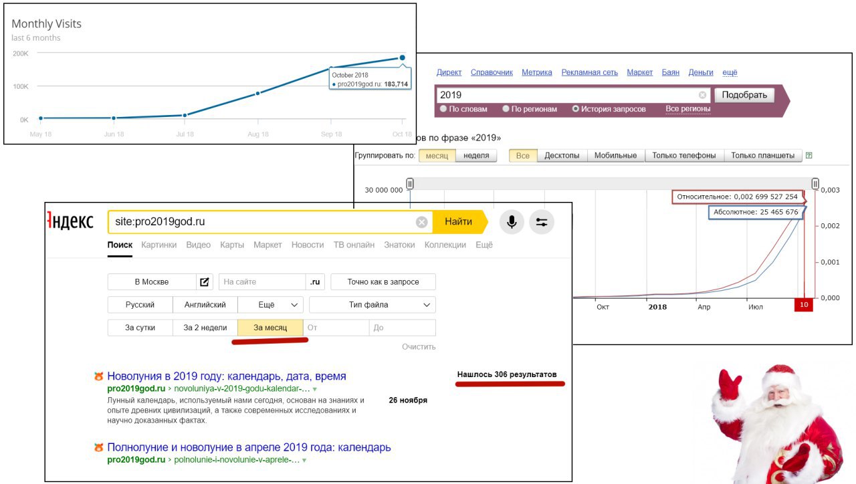Filter Wordstat by Только телефоны
Viewport: 856px width, 484px height.
pos(683,155)
